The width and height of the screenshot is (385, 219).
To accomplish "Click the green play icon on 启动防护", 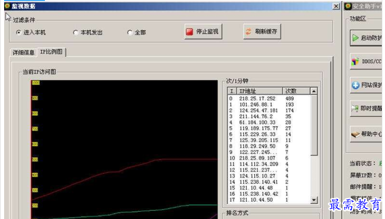I will (355, 38).
